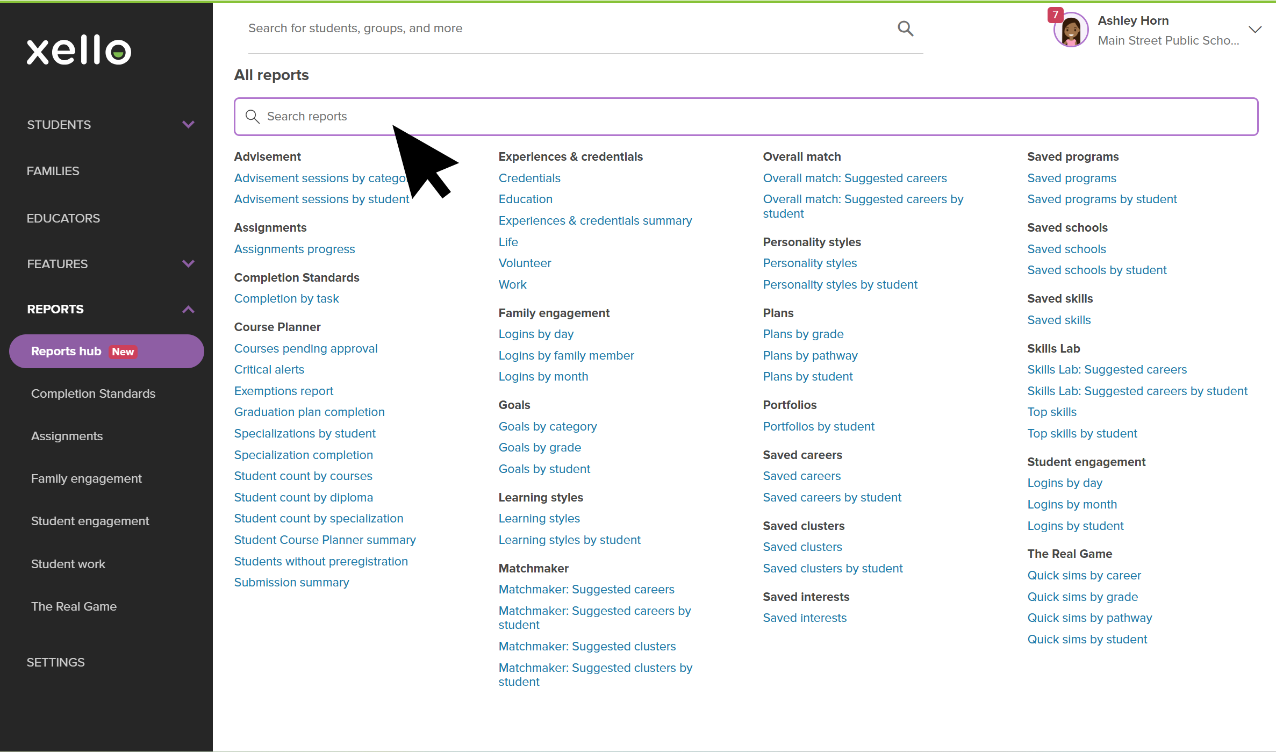Open Matchmaker: Suggested clusters report
Screen dimensions: 1276x752
click(587, 646)
